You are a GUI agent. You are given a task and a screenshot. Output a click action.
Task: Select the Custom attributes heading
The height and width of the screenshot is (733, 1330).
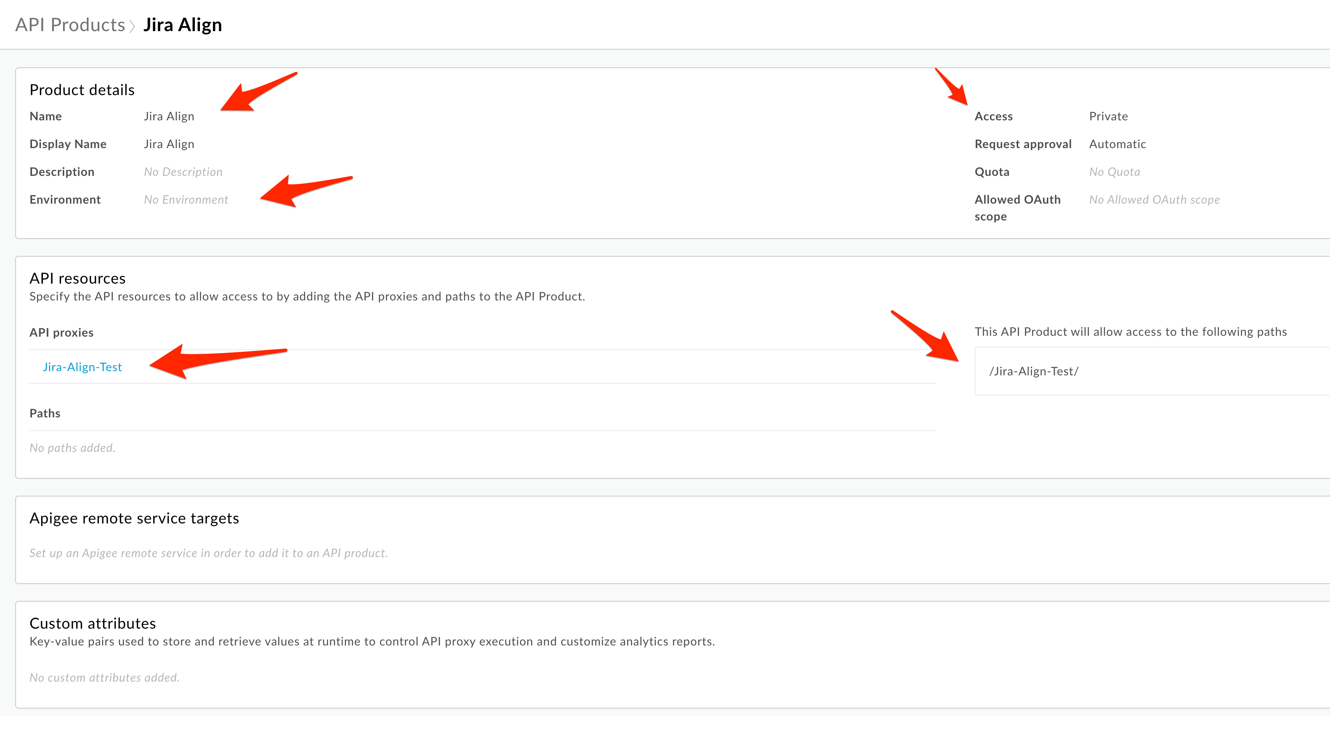(x=93, y=624)
